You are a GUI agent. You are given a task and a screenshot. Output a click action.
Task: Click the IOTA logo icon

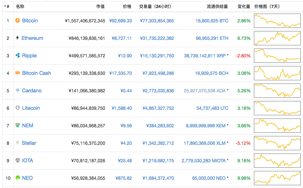pos(17,160)
